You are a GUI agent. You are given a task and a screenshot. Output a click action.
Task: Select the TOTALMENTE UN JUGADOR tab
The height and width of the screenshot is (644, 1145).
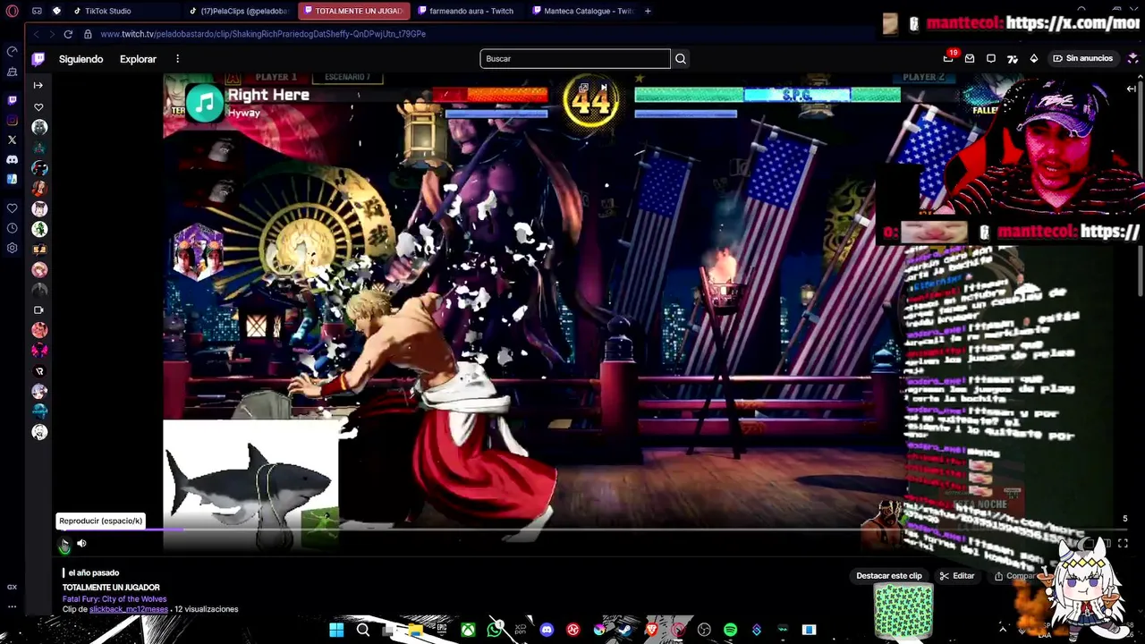click(x=354, y=11)
